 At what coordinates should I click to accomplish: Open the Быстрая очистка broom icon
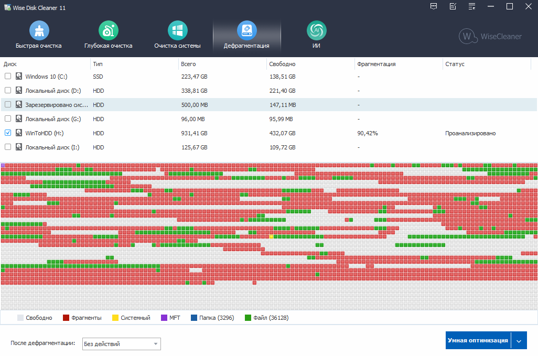39,30
